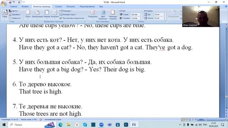Click the Справа indent value field
Viewport: 228px width, 128px height.
[135, 18]
